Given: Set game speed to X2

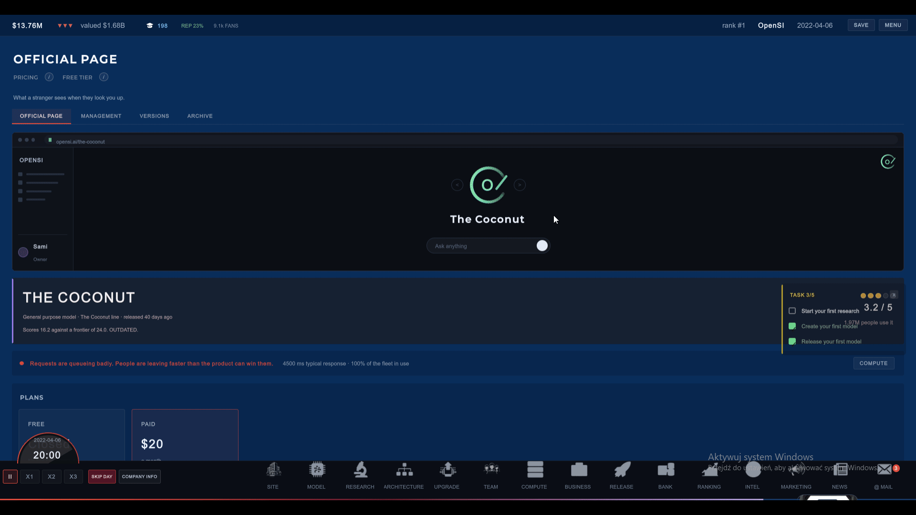Looking at the screenshot, I should click(x=52, y=476).
